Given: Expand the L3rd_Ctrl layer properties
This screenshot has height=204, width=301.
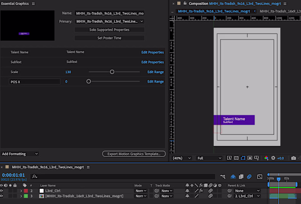Looking at the screenshot, I should pyautogui.click(x=21, y=191).
